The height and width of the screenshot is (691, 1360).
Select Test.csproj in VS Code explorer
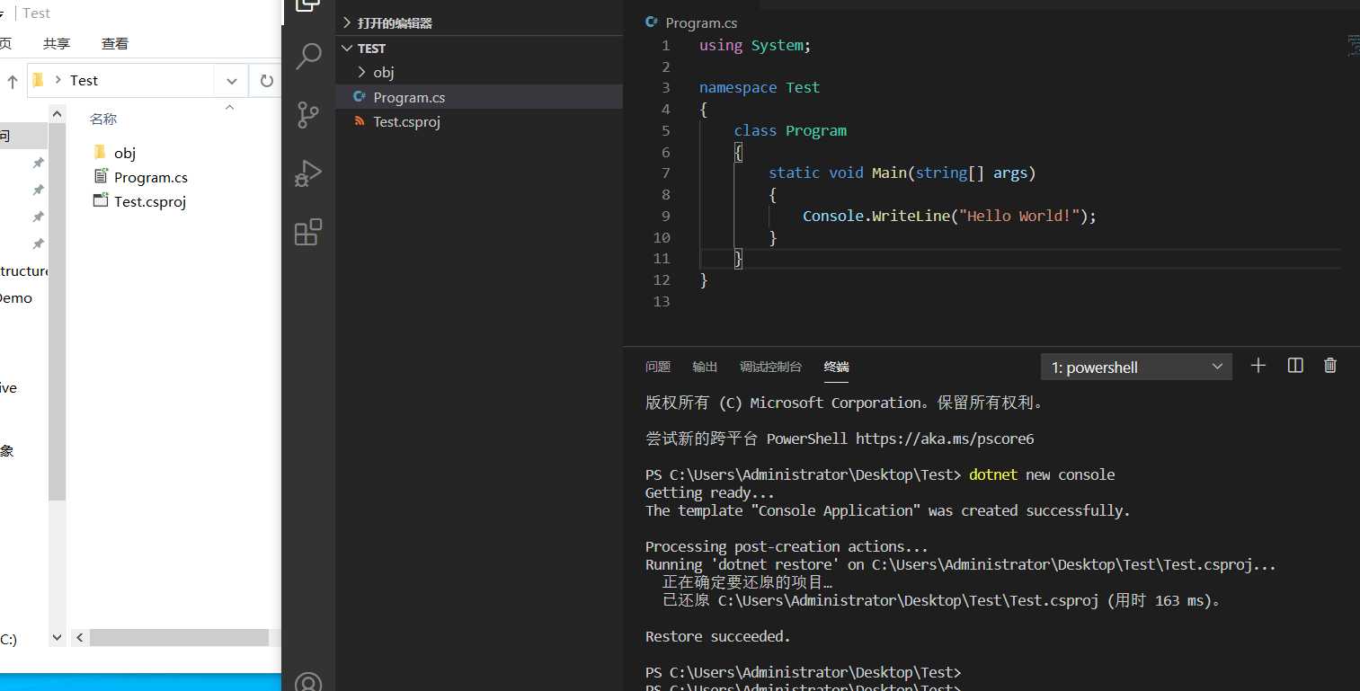tap(479, 121)
